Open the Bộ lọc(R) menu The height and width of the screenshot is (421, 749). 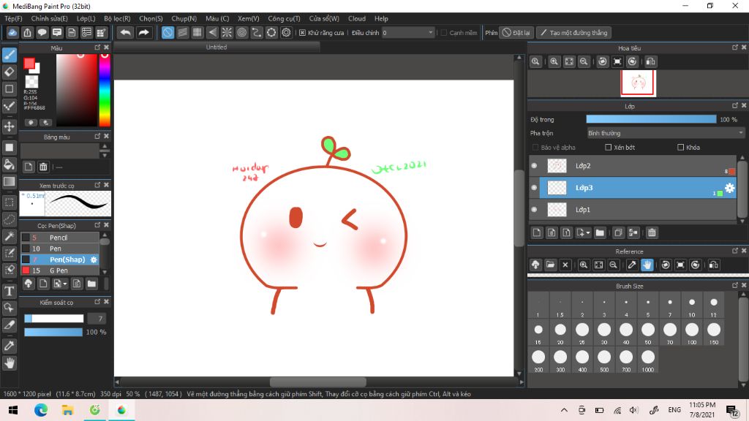tap(117, 18)
